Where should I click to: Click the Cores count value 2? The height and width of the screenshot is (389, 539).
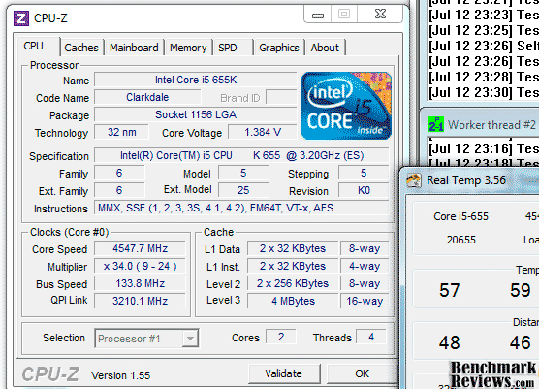[281, 337]
